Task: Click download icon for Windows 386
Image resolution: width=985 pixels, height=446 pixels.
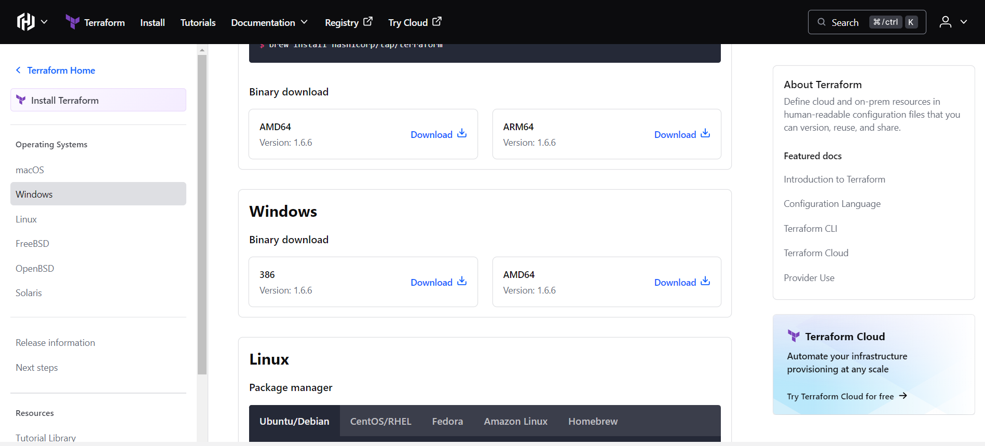Action: 462,281
